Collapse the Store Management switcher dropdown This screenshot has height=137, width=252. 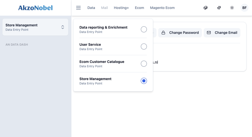coord(35,27)
